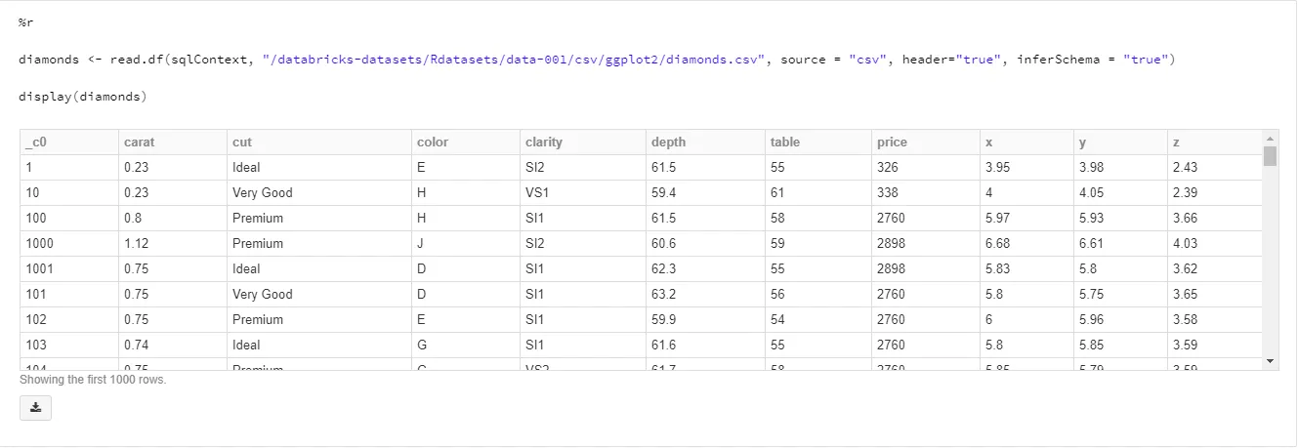Select the price cell showing 326
Viewport: 1298px width, 448px height.
(x=888, y=168)
